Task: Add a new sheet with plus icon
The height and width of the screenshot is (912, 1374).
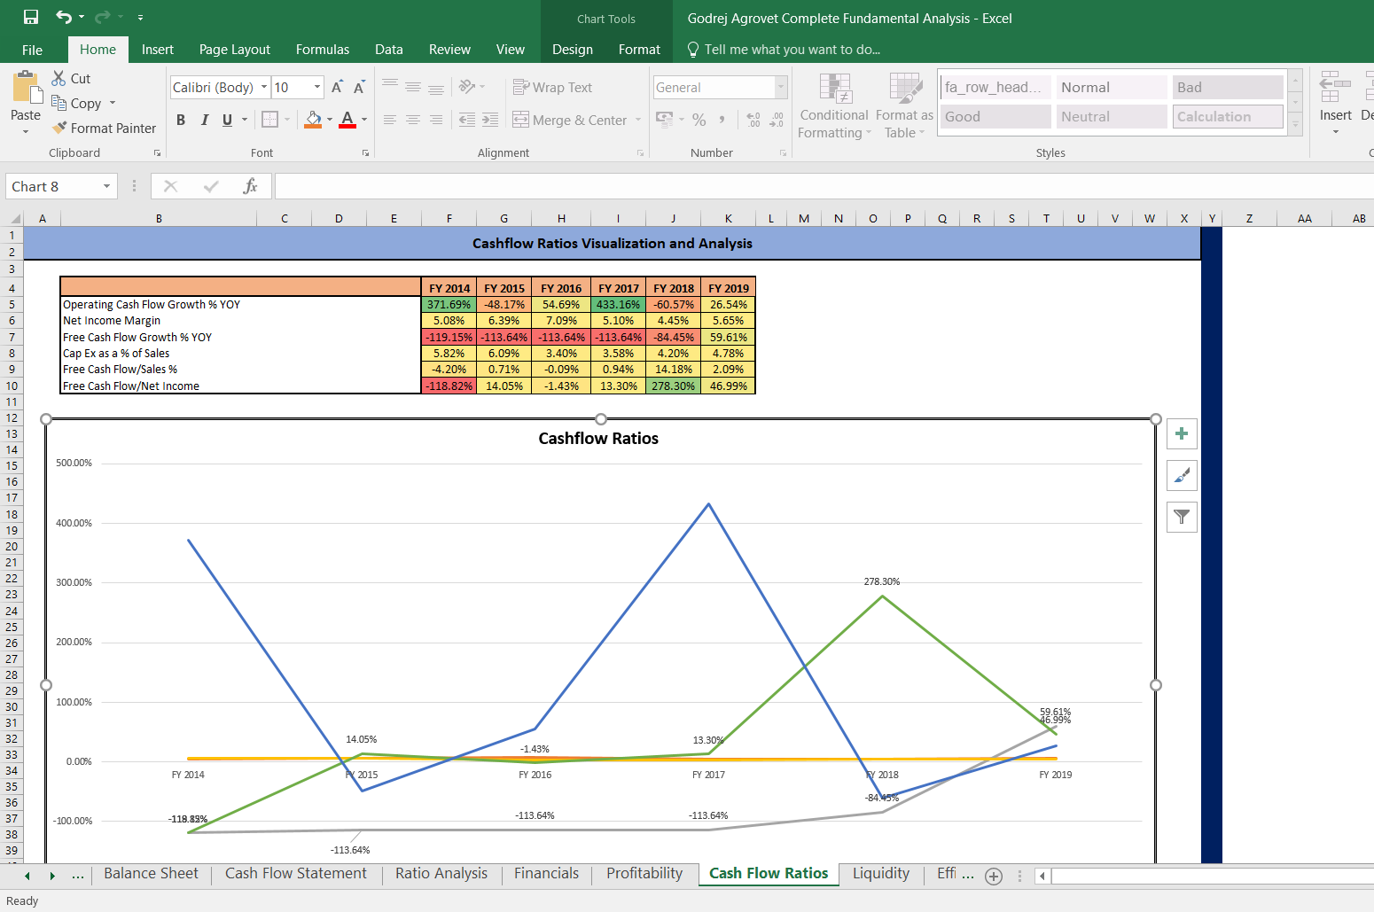Action: click(994, 877)
